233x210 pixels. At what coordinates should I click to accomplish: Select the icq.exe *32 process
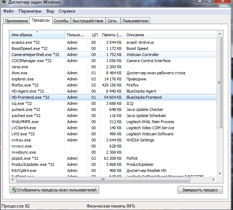pyautogui.click(x=113, y=103)
